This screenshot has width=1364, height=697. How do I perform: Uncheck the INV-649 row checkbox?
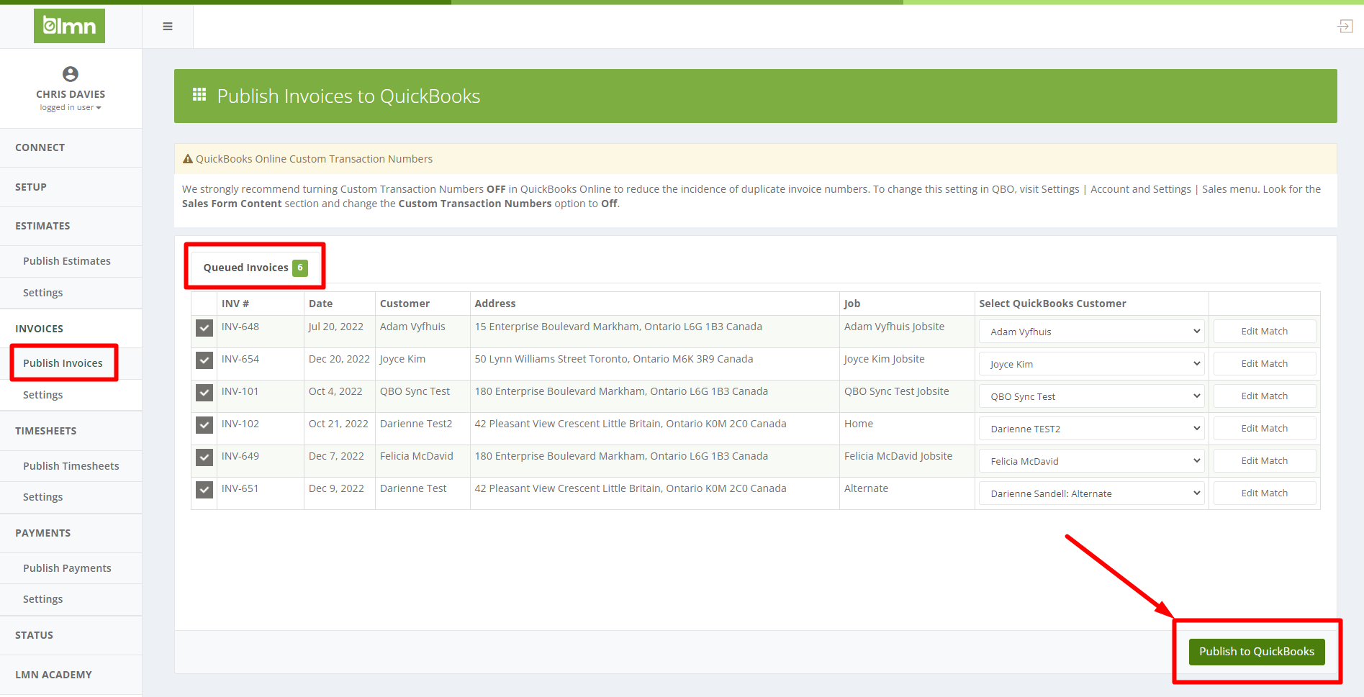[204, 457]
